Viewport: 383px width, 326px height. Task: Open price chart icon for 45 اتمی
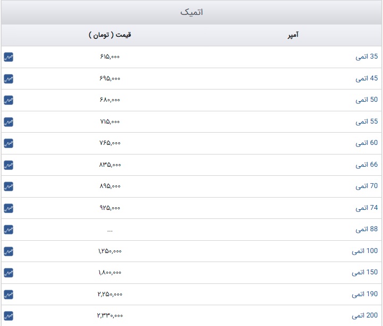pos(9,79)
